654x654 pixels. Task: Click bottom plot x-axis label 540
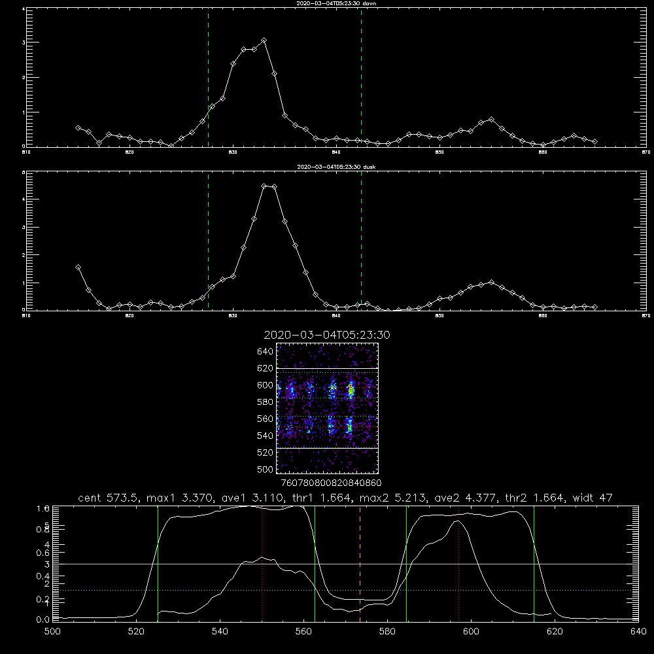click(220, 632)
